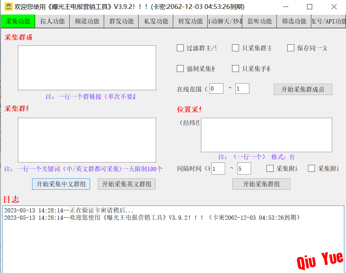Click the 间隔时间 maximum field showing 5

click(244, 169)
